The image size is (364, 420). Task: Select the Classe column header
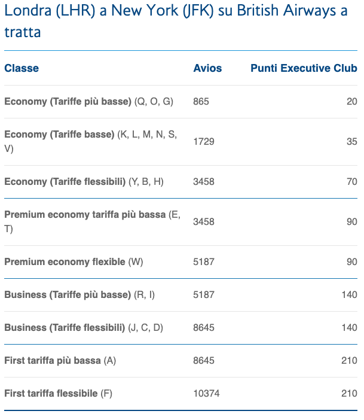coord(22,68)
